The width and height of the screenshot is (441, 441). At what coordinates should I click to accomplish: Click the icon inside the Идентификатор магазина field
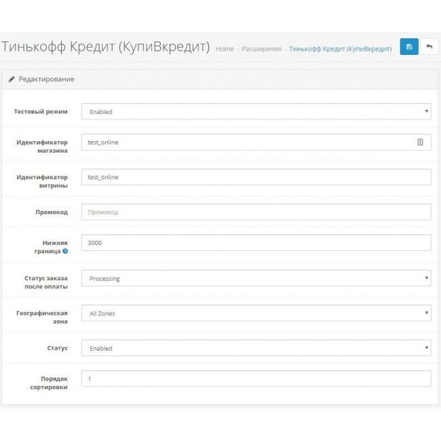pos(420,142)
